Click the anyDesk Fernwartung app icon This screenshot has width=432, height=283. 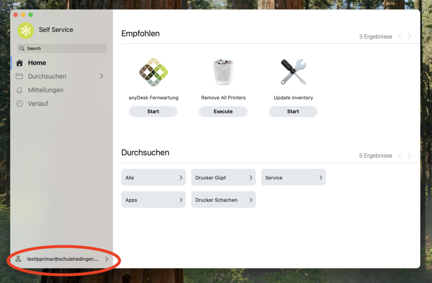tap(153, 72)
